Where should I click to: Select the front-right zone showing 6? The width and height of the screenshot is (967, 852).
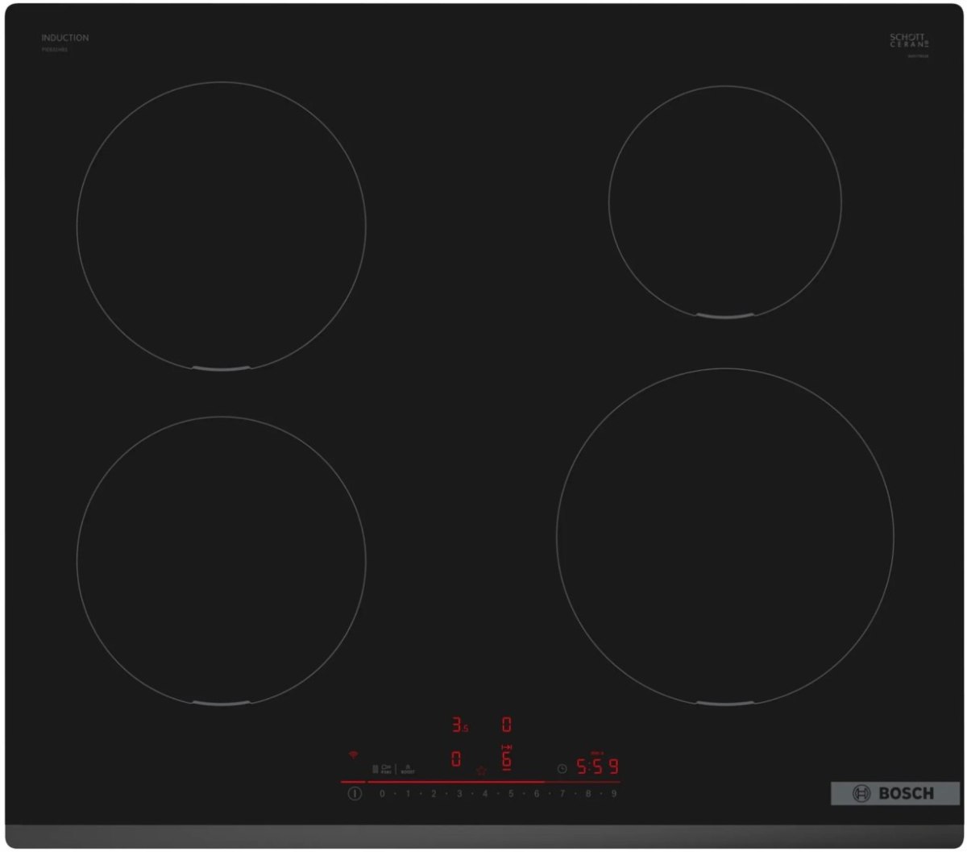tap(507, 758)
